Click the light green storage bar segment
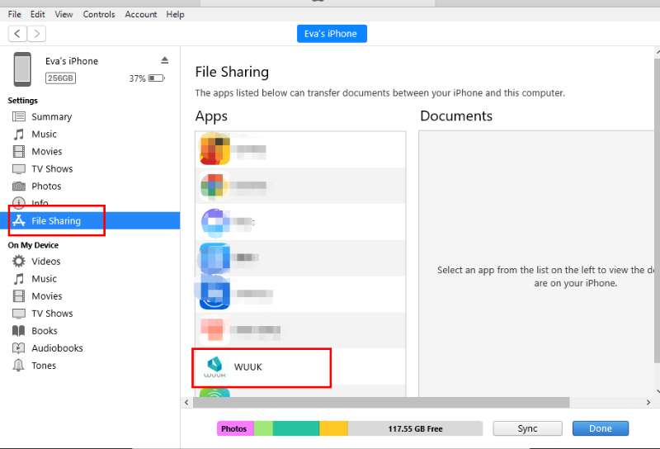The width and height of the screenshot is (660, 449). (263, 428)
